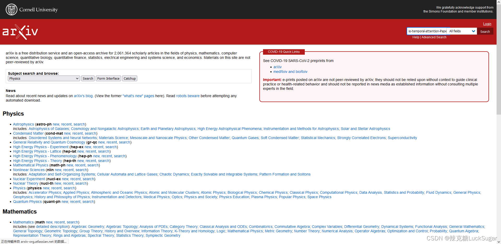Open Algebraic Geometry link
The height and width of the screenshot is (244, 501).
tap(88, 227)
